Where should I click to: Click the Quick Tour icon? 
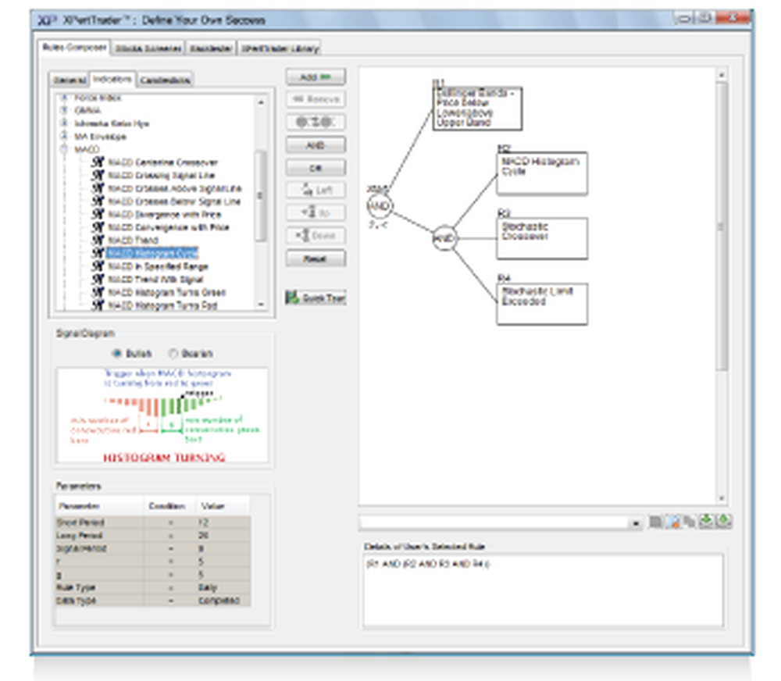click(x=294, y=298)
